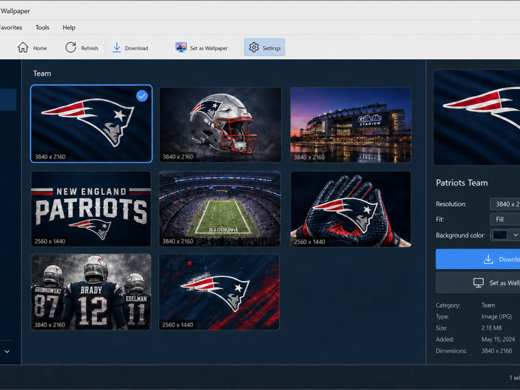Viewport: 520px width, 390px height.
Task: Click the Added: label in details panel
Action: [x=445, y=339]
